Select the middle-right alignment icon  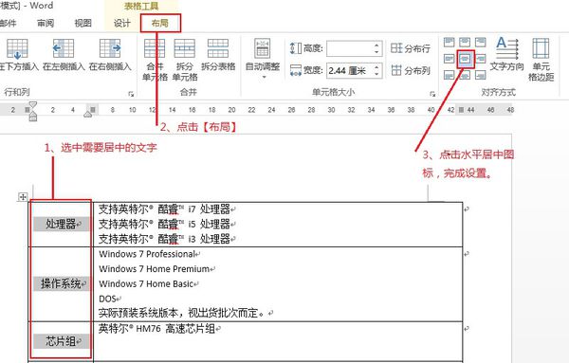[x=481, y=59]
